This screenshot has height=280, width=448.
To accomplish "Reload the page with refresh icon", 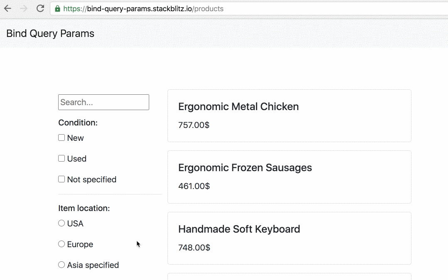I will point(40,8).
